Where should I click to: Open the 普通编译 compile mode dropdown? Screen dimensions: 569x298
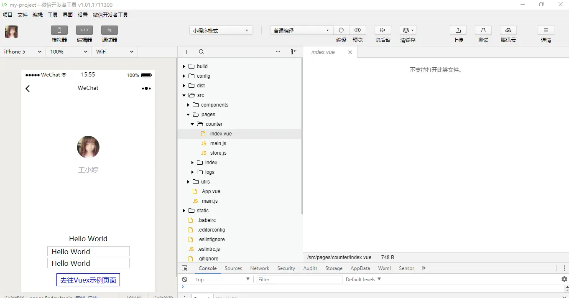pos(301,31)
